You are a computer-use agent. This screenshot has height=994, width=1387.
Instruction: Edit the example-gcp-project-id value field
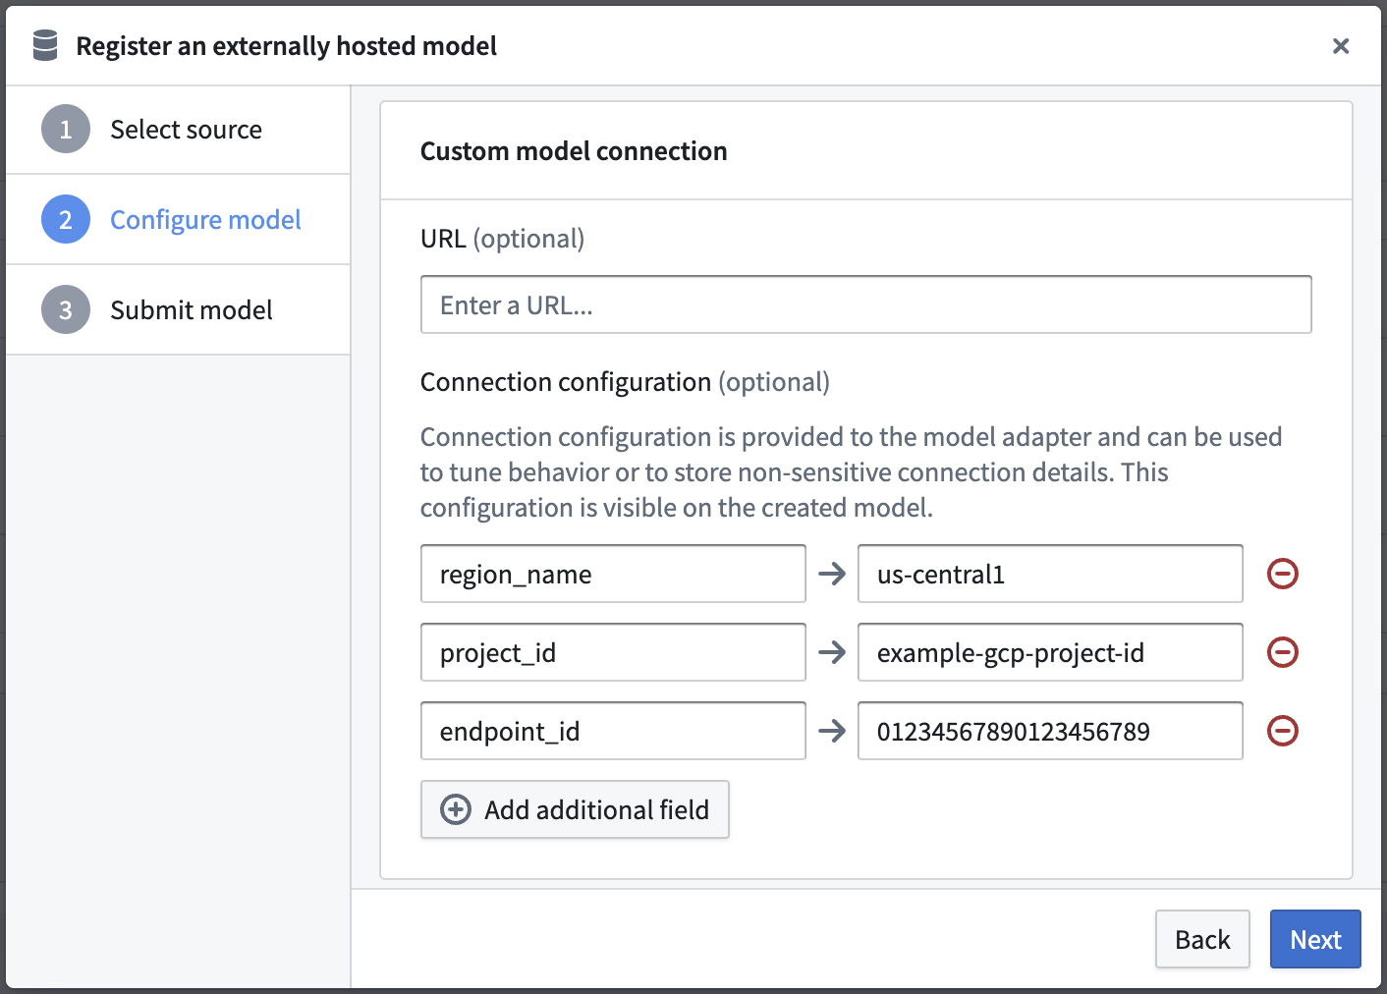click(1050, 652)
